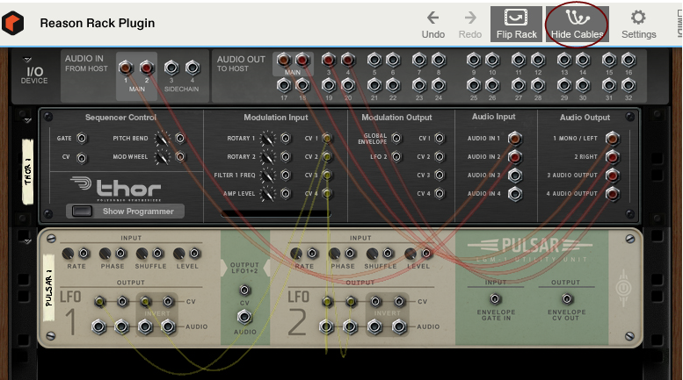
Task: Click Pulsar LFO 1 Rate trim knob
Action: click(68, 253)
